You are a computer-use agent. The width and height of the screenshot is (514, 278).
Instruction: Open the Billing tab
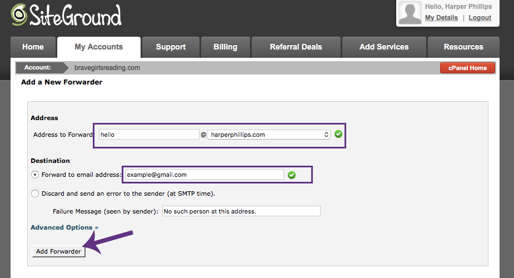point(225,47)
